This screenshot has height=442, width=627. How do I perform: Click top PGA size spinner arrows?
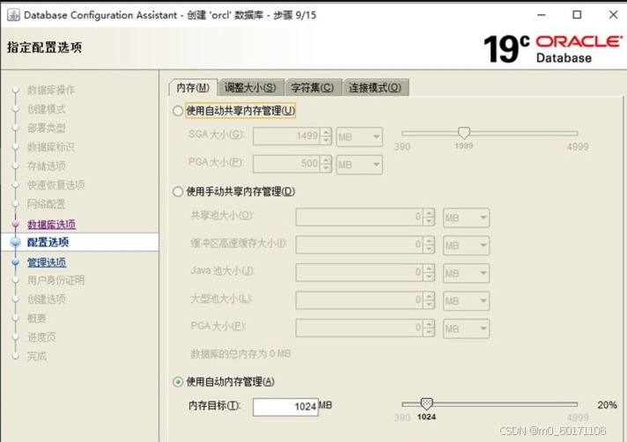(x=326, y=164)
